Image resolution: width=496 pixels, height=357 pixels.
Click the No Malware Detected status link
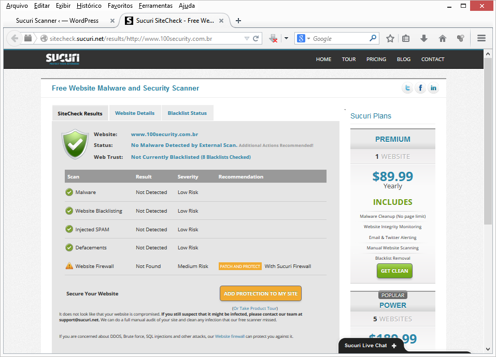184,145
